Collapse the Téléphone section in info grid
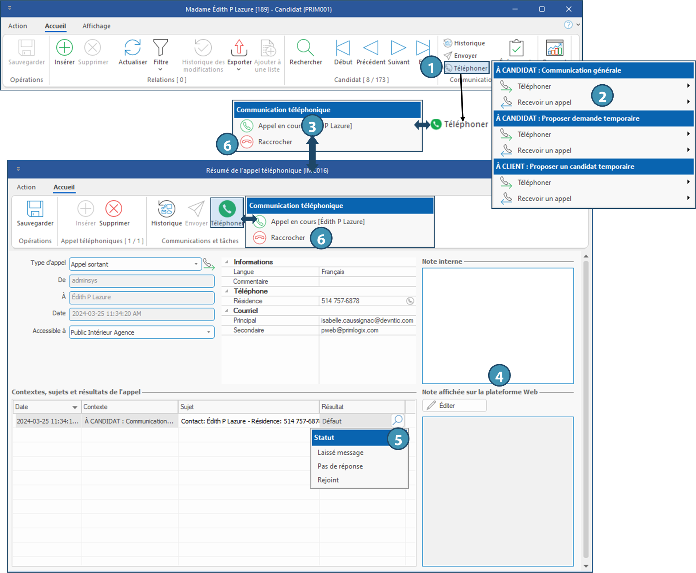 tap(227, 291)
